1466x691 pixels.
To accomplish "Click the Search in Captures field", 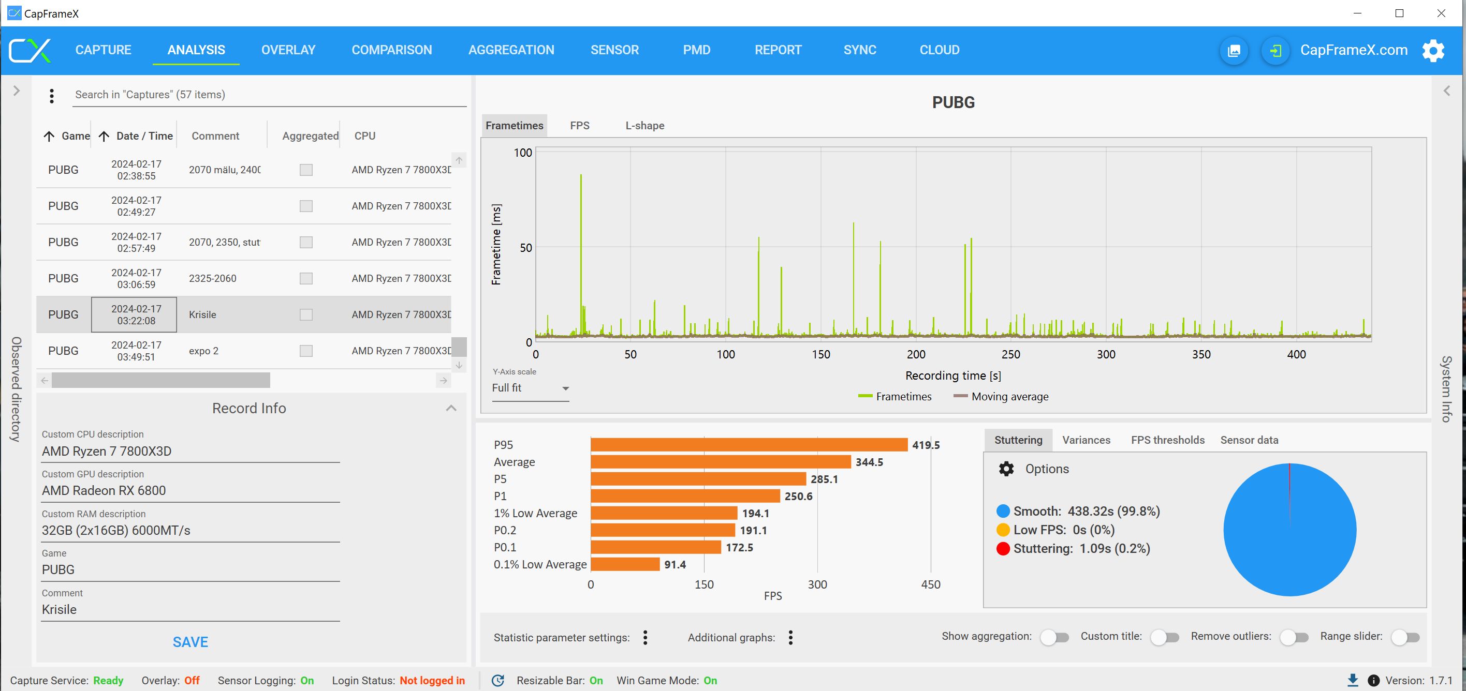I will 270,95.
